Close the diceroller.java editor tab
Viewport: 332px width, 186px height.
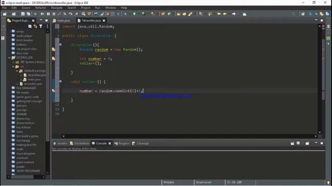point(104,21)
